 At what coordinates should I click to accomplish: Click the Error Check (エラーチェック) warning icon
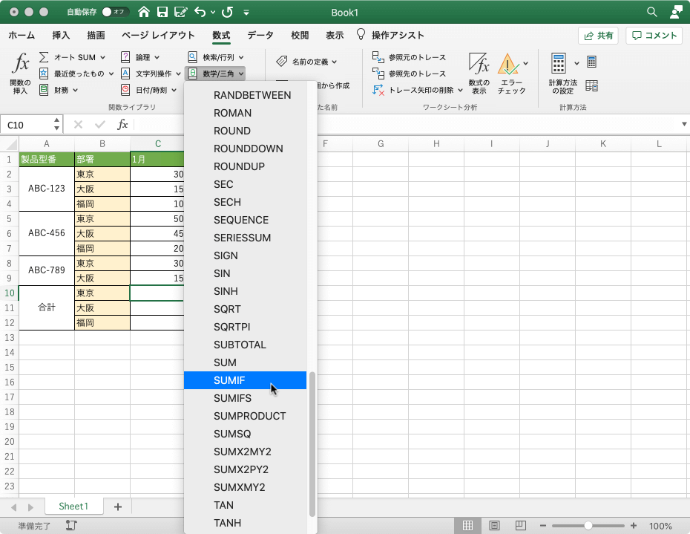507,64
